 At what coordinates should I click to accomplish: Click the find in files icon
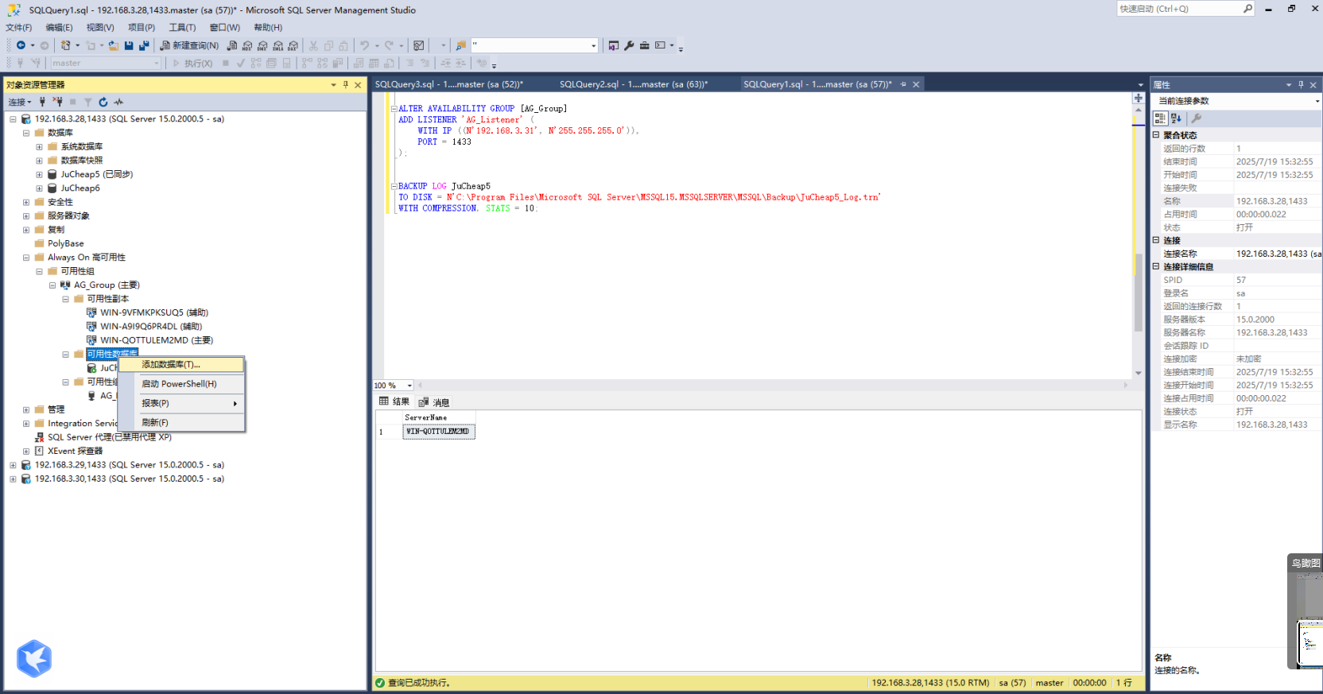pos(461,45)
